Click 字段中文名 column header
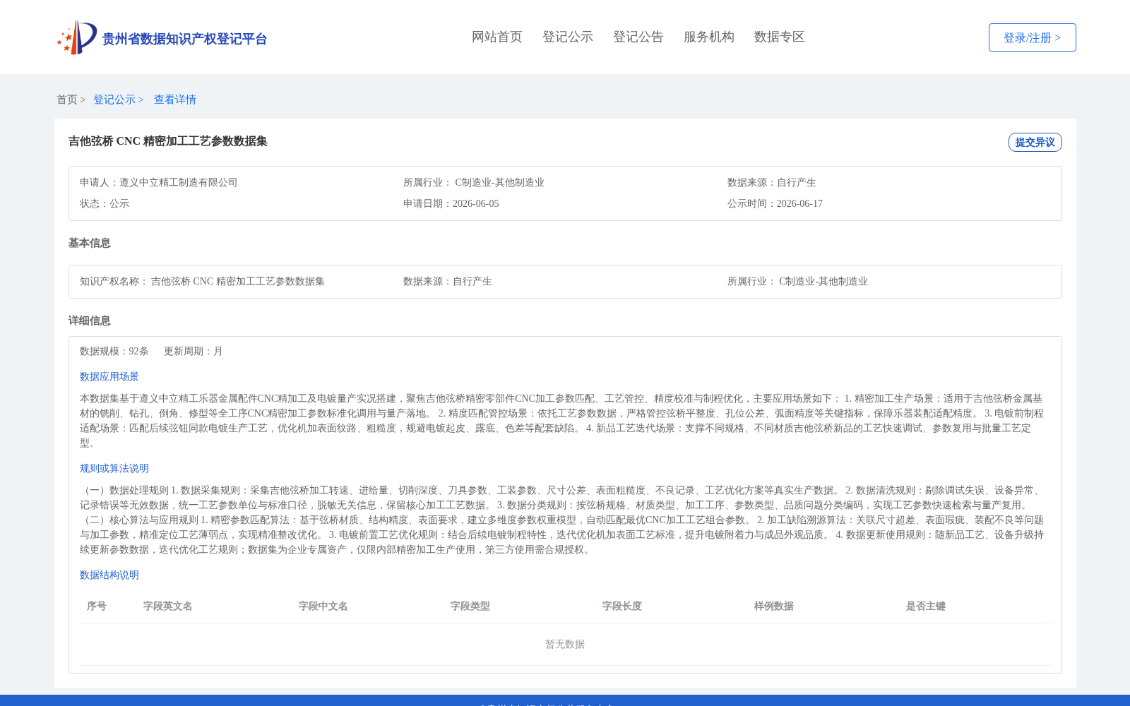Image resolution: width=1130 pixels, height=706 pixels. click(x=323, y=606)
